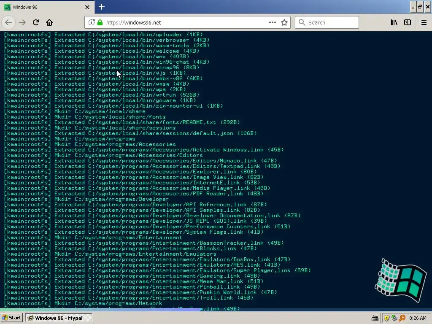432x324 pixels.
Task: Open the browser home page
Action: pos(49,22)
